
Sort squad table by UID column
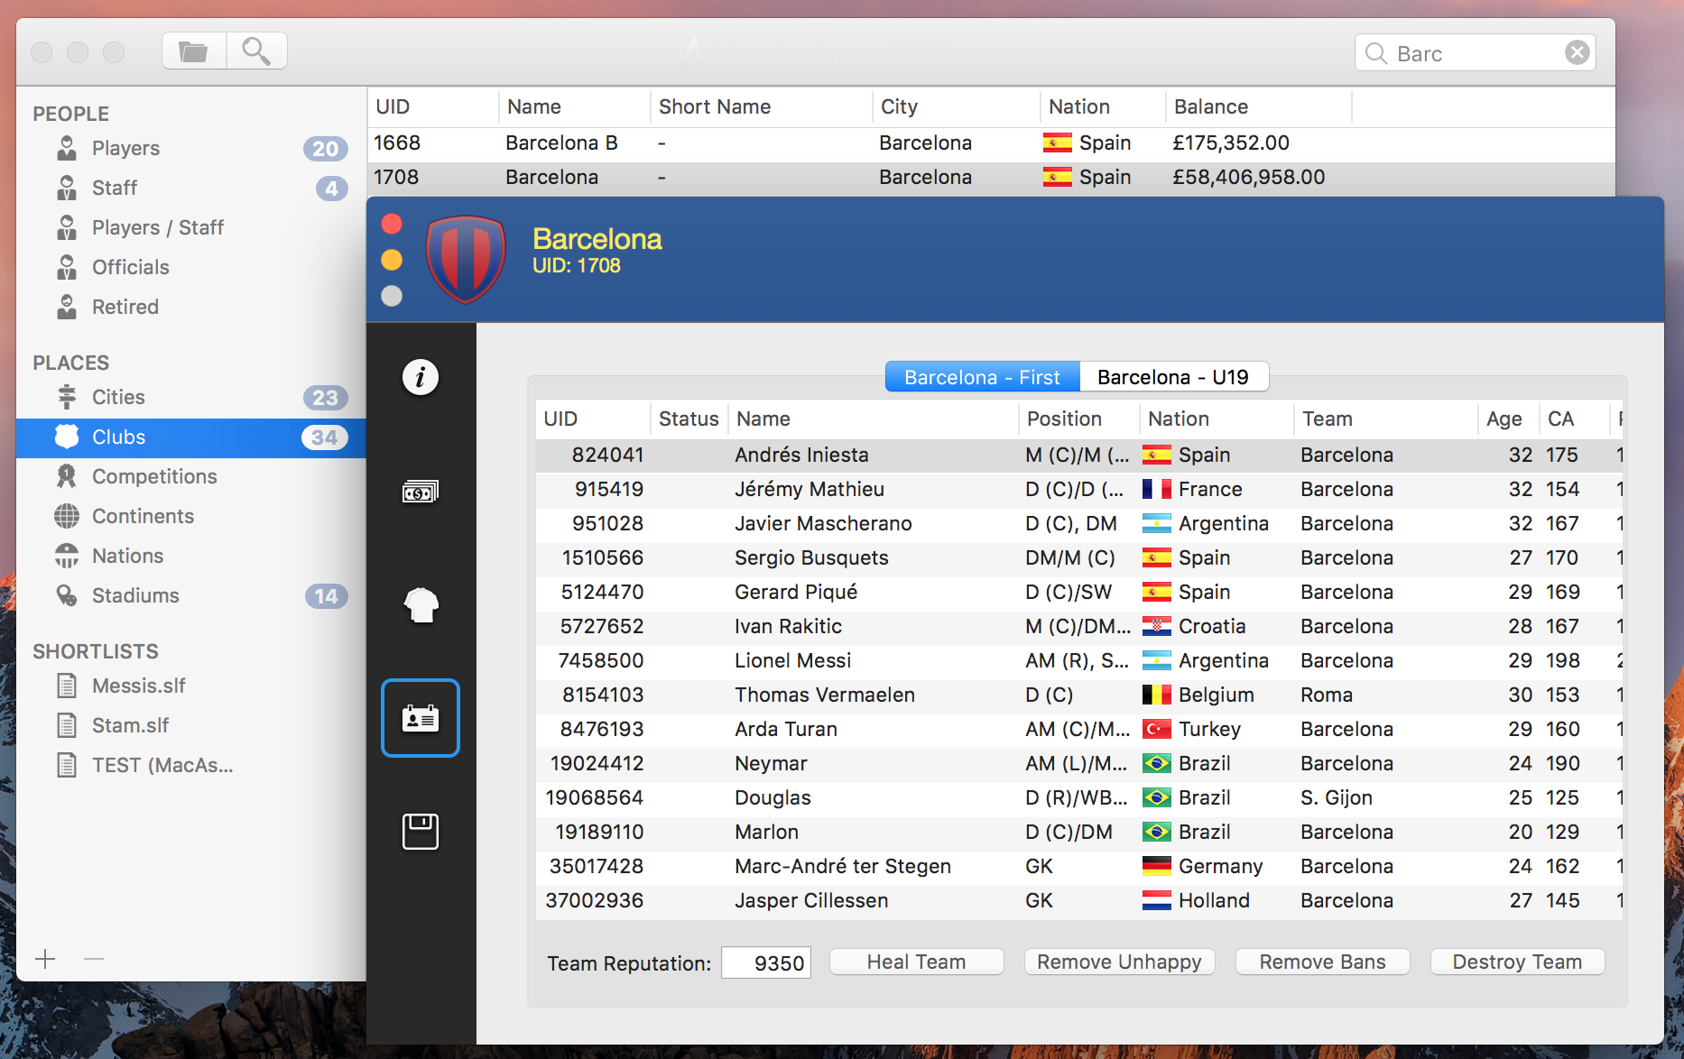[593, 419]
